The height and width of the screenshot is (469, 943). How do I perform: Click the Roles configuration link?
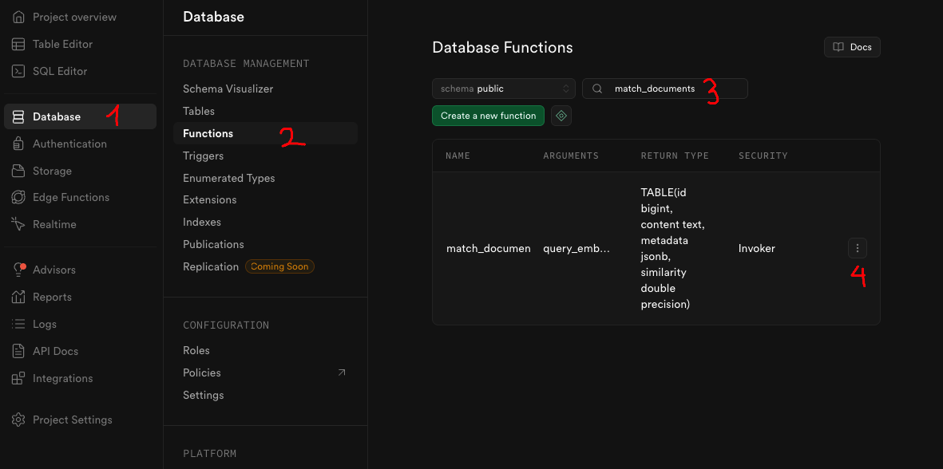(x=196, y=350)
